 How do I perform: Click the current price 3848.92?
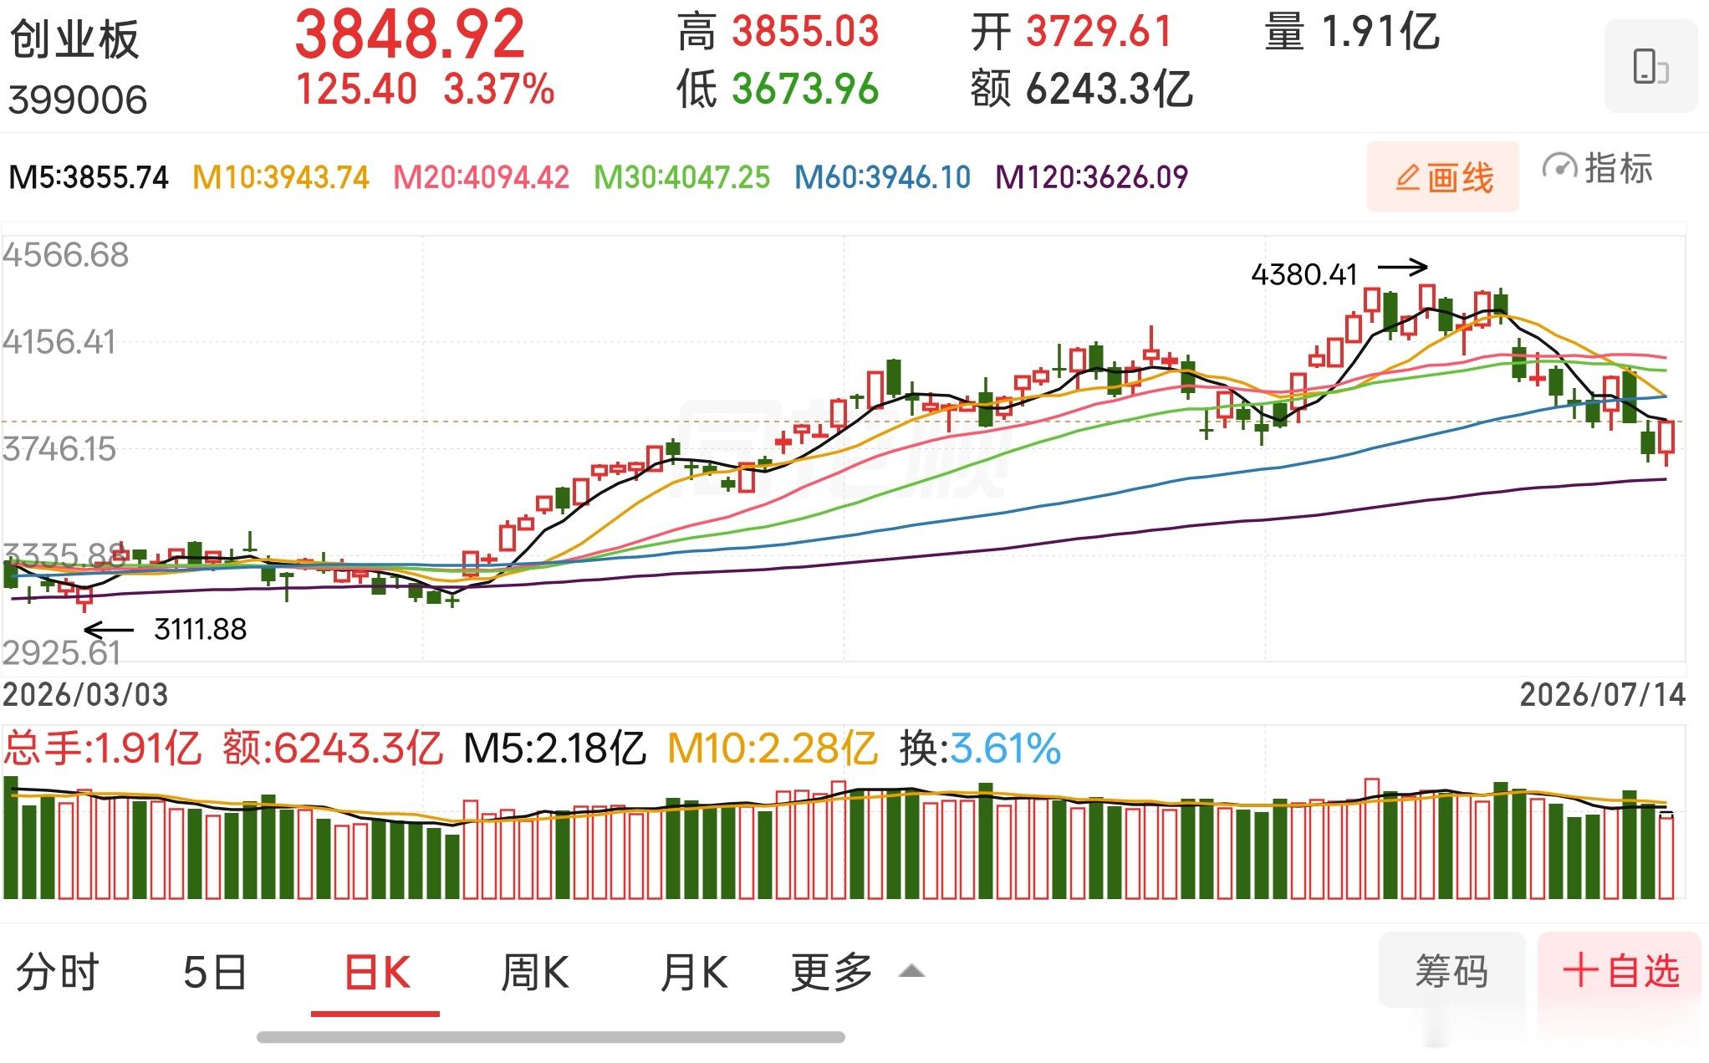[x=410, y=34]
